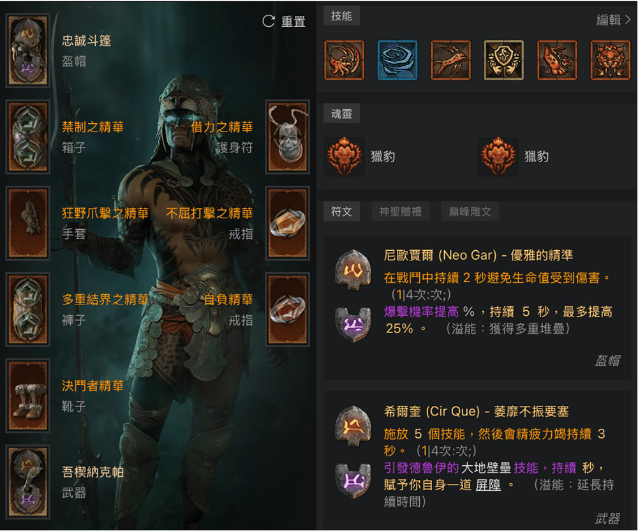Screen dimensions: 638x531
Task: Click the first 獵豹 spirit icon
Action: pos(345,156)
